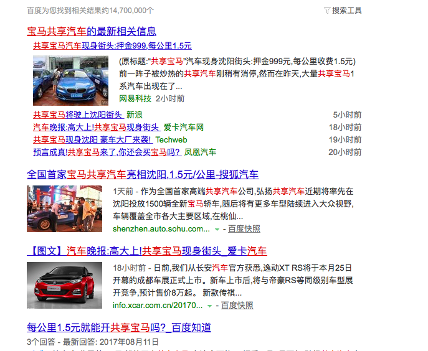Click the 新浪 source label

(135, 115)
